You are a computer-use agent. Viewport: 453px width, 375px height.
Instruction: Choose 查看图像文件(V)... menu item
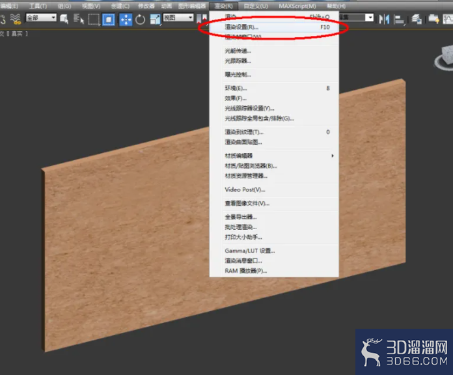click(x=274, y=204)
